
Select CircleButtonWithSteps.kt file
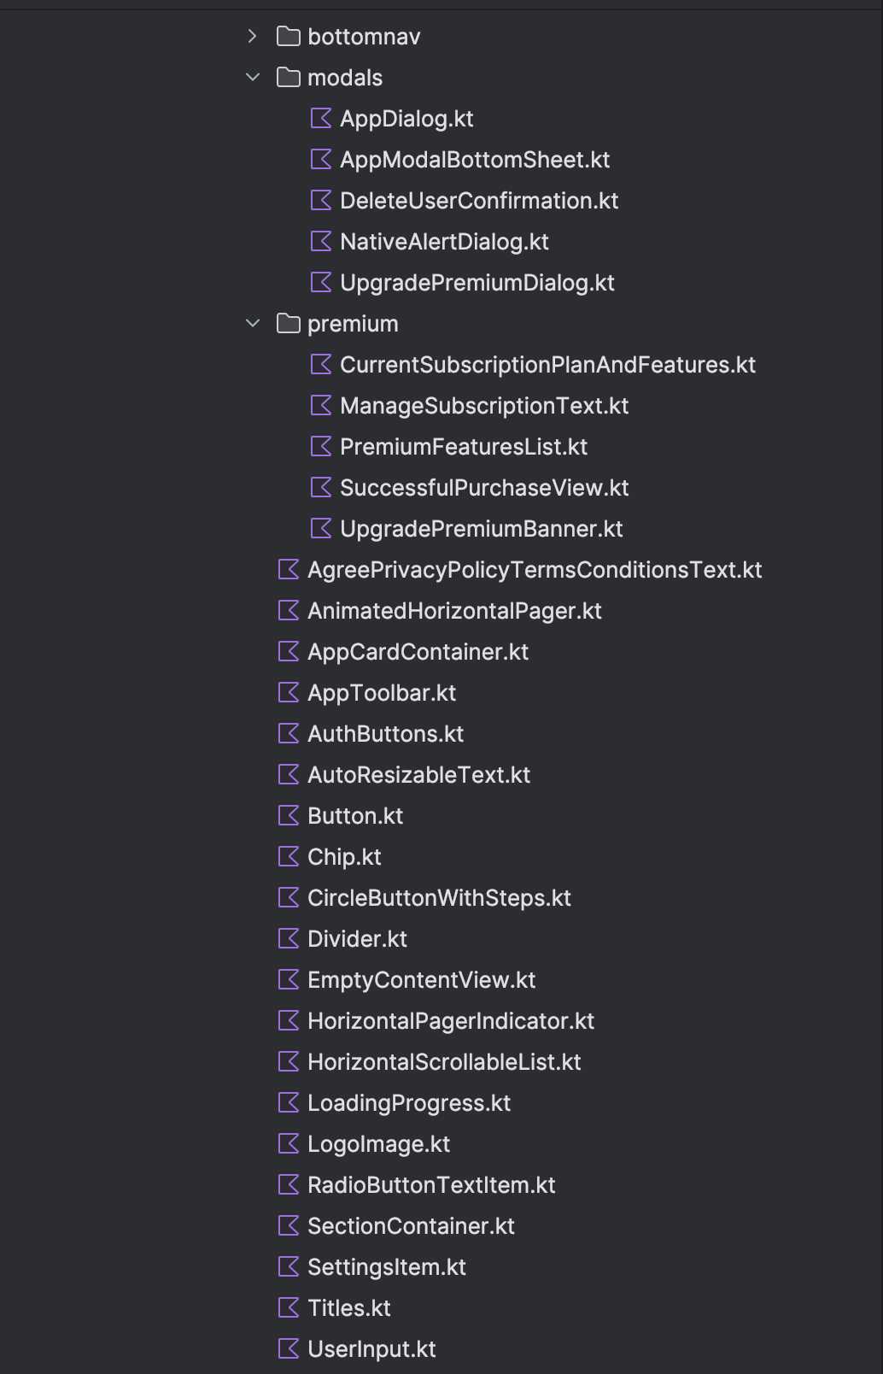(439, 898)
